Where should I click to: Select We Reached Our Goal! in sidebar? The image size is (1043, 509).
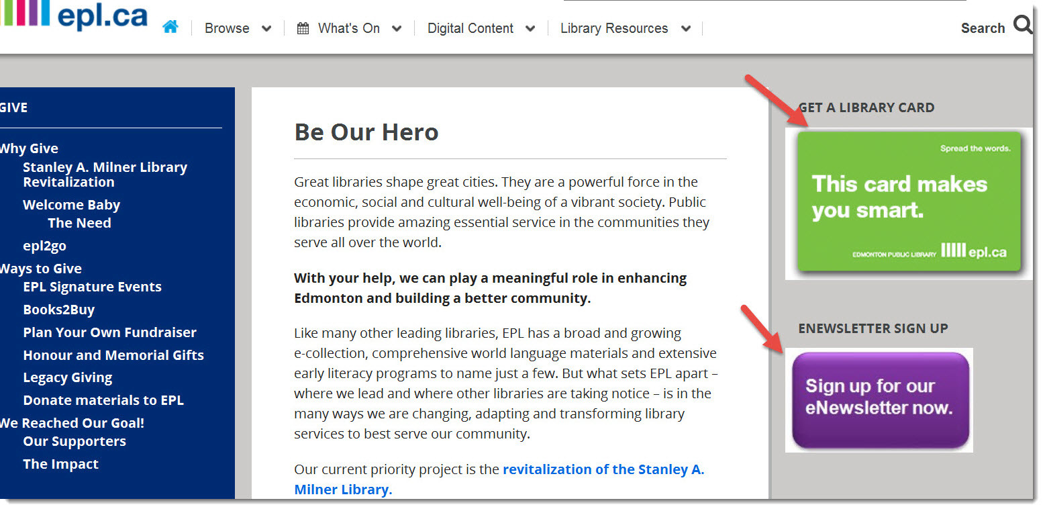click(x=72, y=423)
